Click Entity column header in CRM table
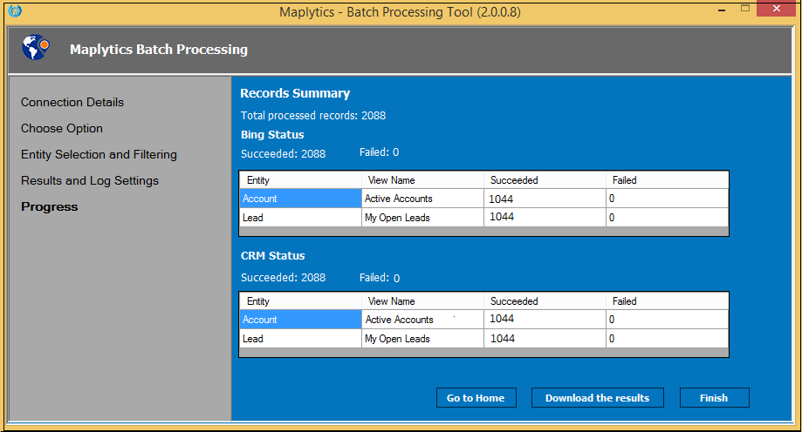 coord(300,301)
